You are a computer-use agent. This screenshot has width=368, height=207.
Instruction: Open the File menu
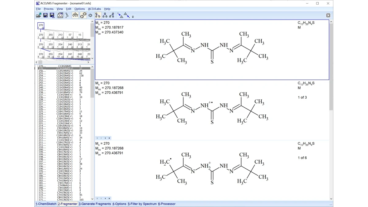pos(38,9)
